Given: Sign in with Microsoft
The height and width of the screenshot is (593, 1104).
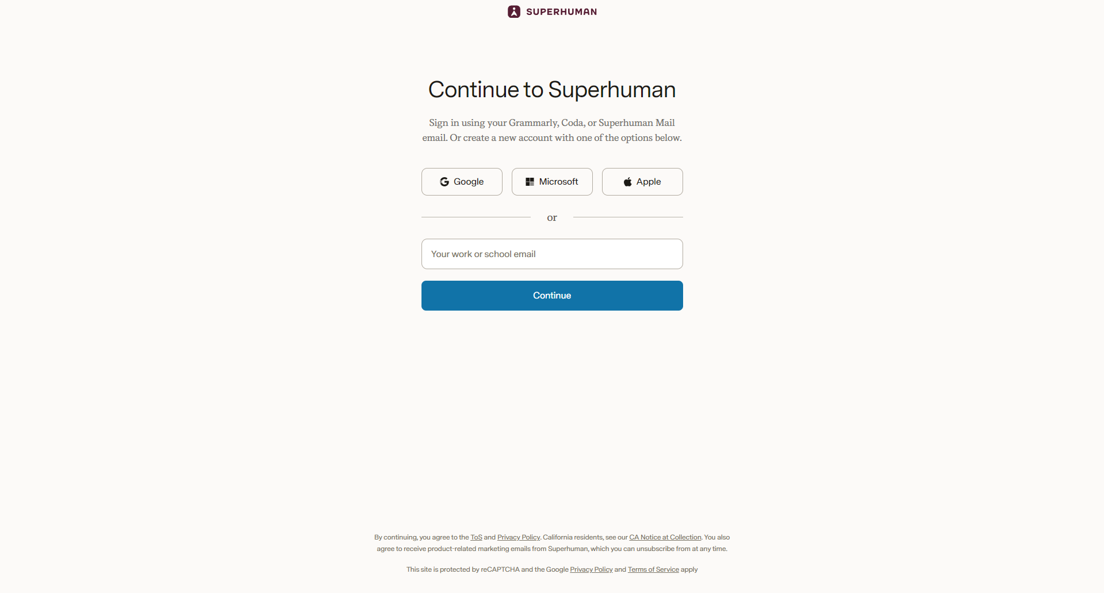Looking at the screenshot, I should (551, 181).
